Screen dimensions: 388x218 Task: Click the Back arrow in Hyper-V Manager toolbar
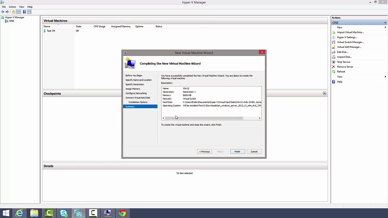coord(2,12)
